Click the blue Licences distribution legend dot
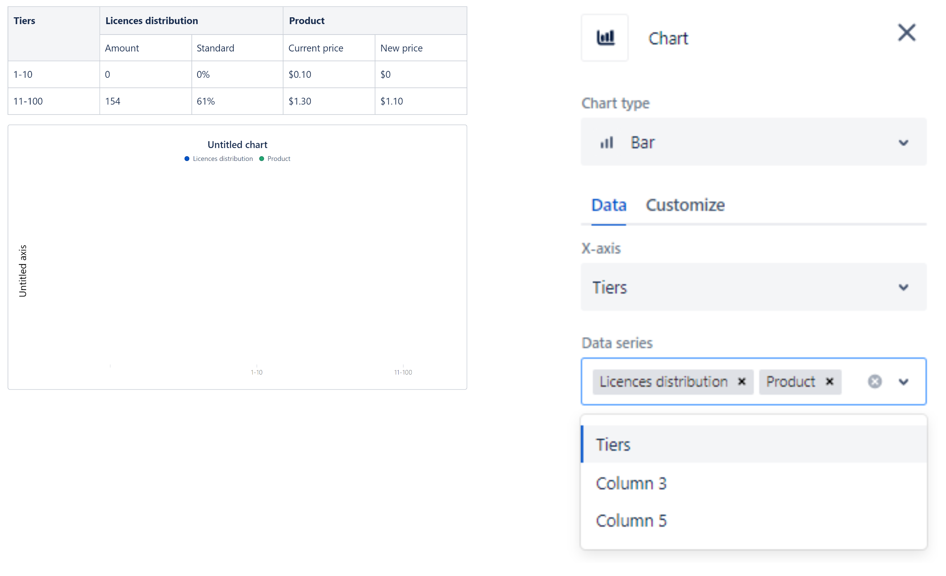946x576 pixels. tap(187, 159)
